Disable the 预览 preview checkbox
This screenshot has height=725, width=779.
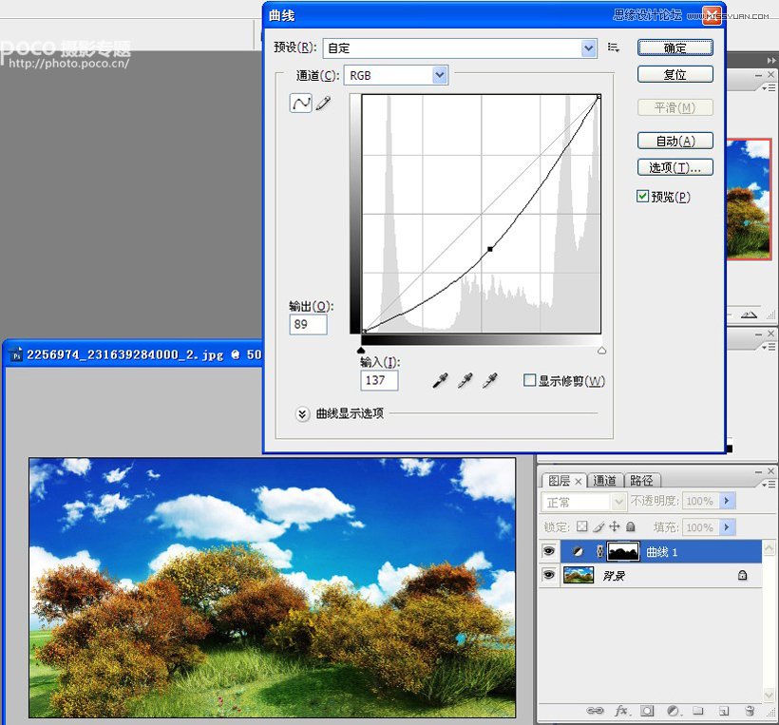pyautogui.click(x=642, y=196)
